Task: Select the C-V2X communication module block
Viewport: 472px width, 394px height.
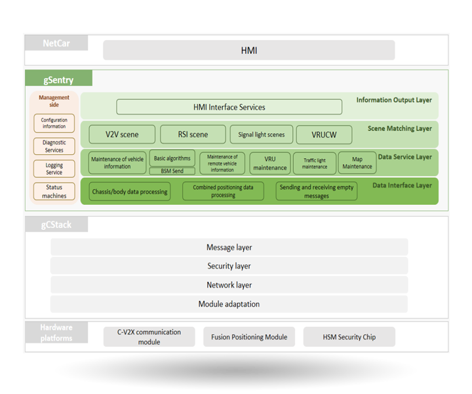Action: 149,337
